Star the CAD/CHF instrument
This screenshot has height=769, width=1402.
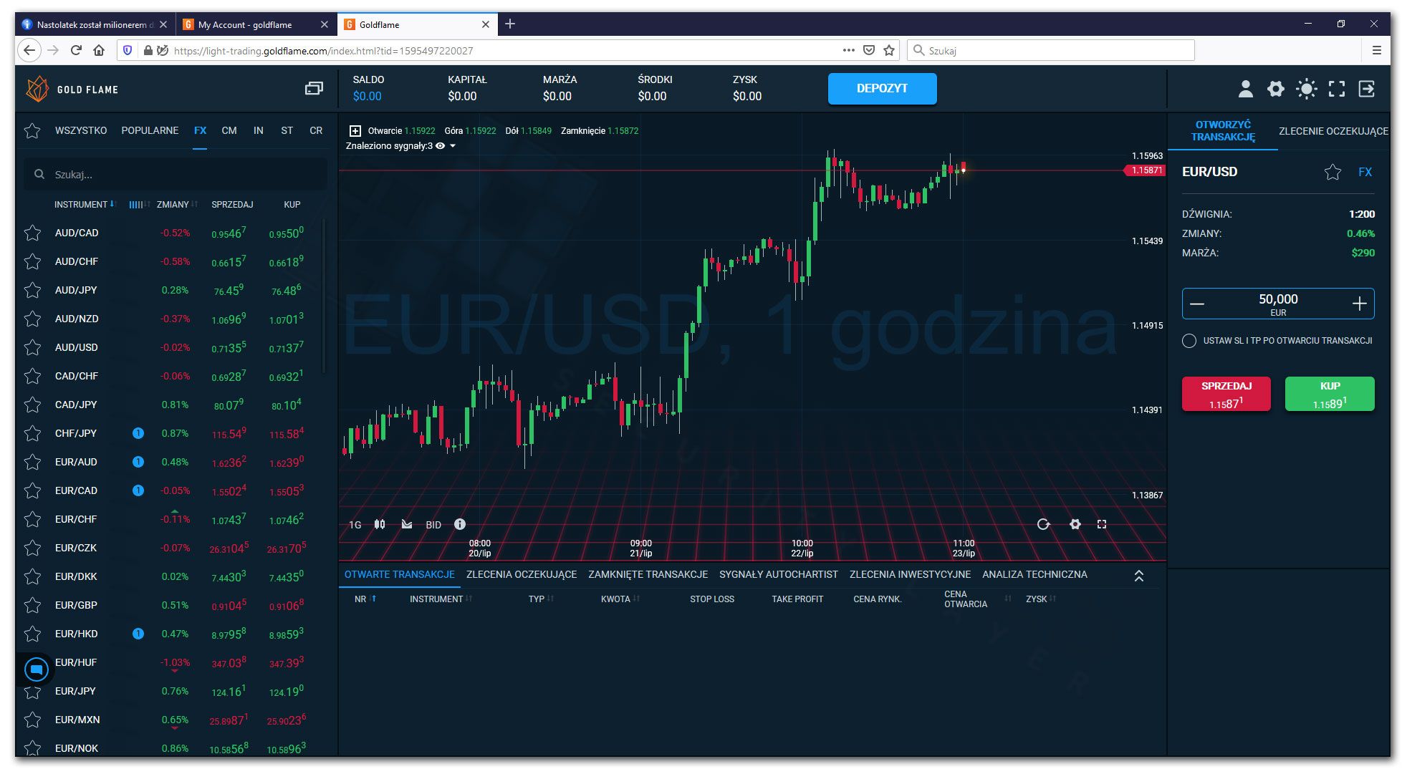(32, 376)
